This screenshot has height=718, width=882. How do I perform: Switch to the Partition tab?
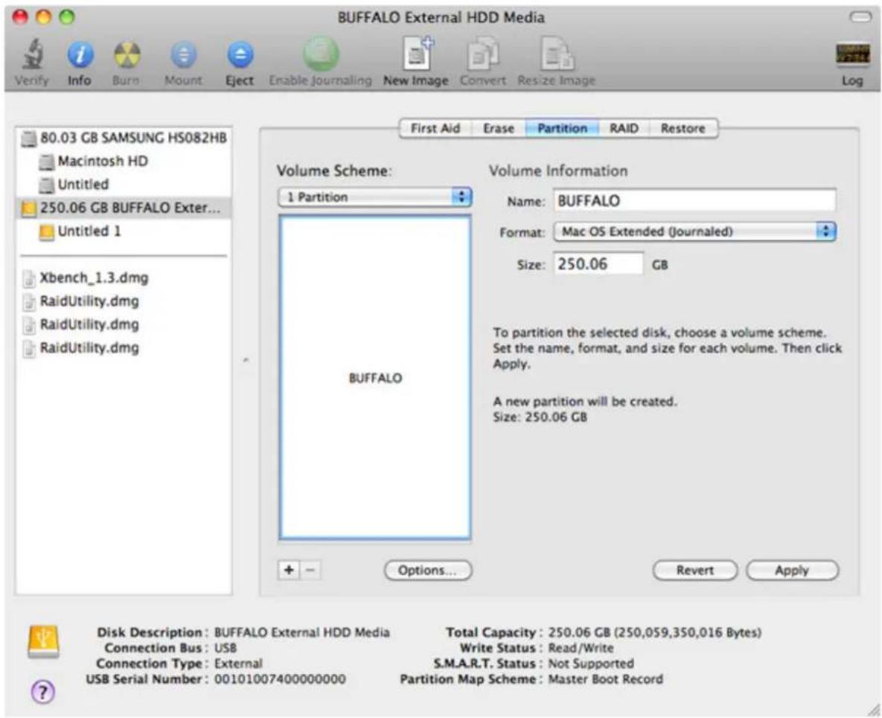point(562,128)
